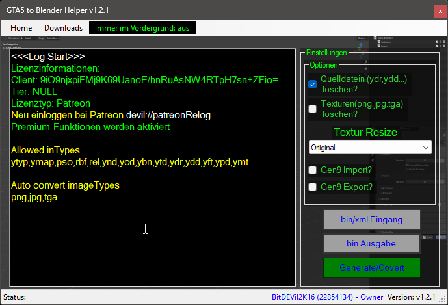Enable the Texturen (png,jpg,tga) löschen checkbox
The width and height of the screenshot is (448, 305).
(x=313, y=109)
